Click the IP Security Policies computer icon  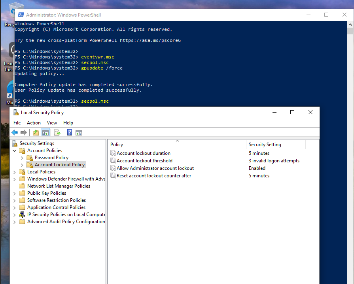click(x=22, y=214)
